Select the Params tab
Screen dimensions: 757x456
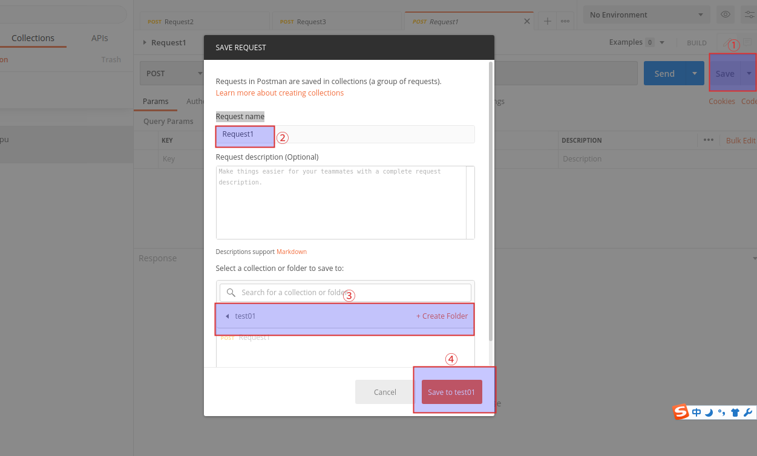coord(156,101)
